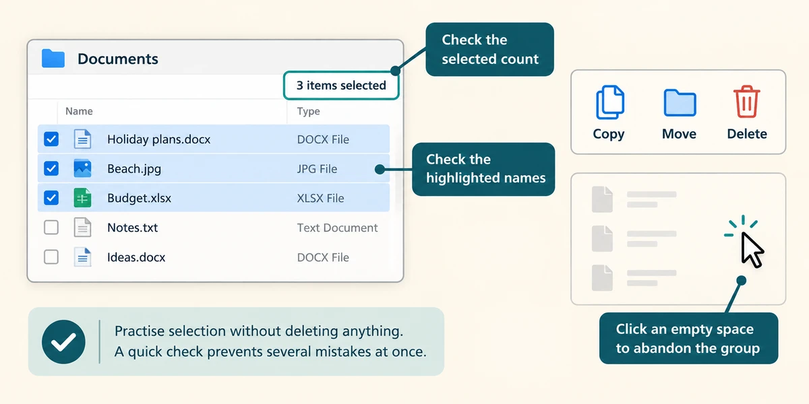Select the "Notes.txt" file name

pyautogui.click(x=133, y=228)
